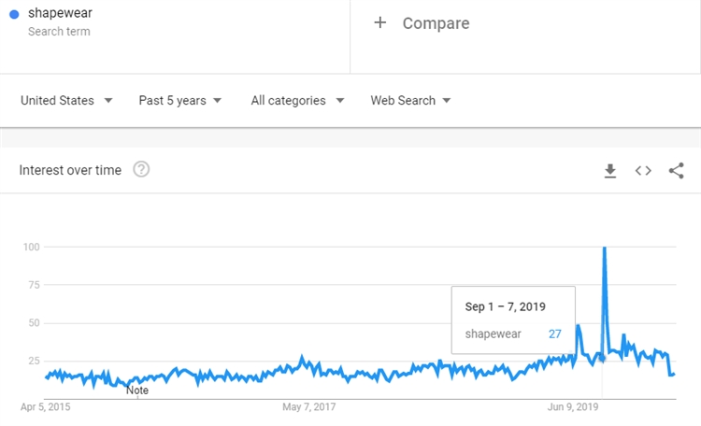Click the Interest over time heading
Viewport: 701px width, 426px height.
pyautogui.click(x=70, y=170)
